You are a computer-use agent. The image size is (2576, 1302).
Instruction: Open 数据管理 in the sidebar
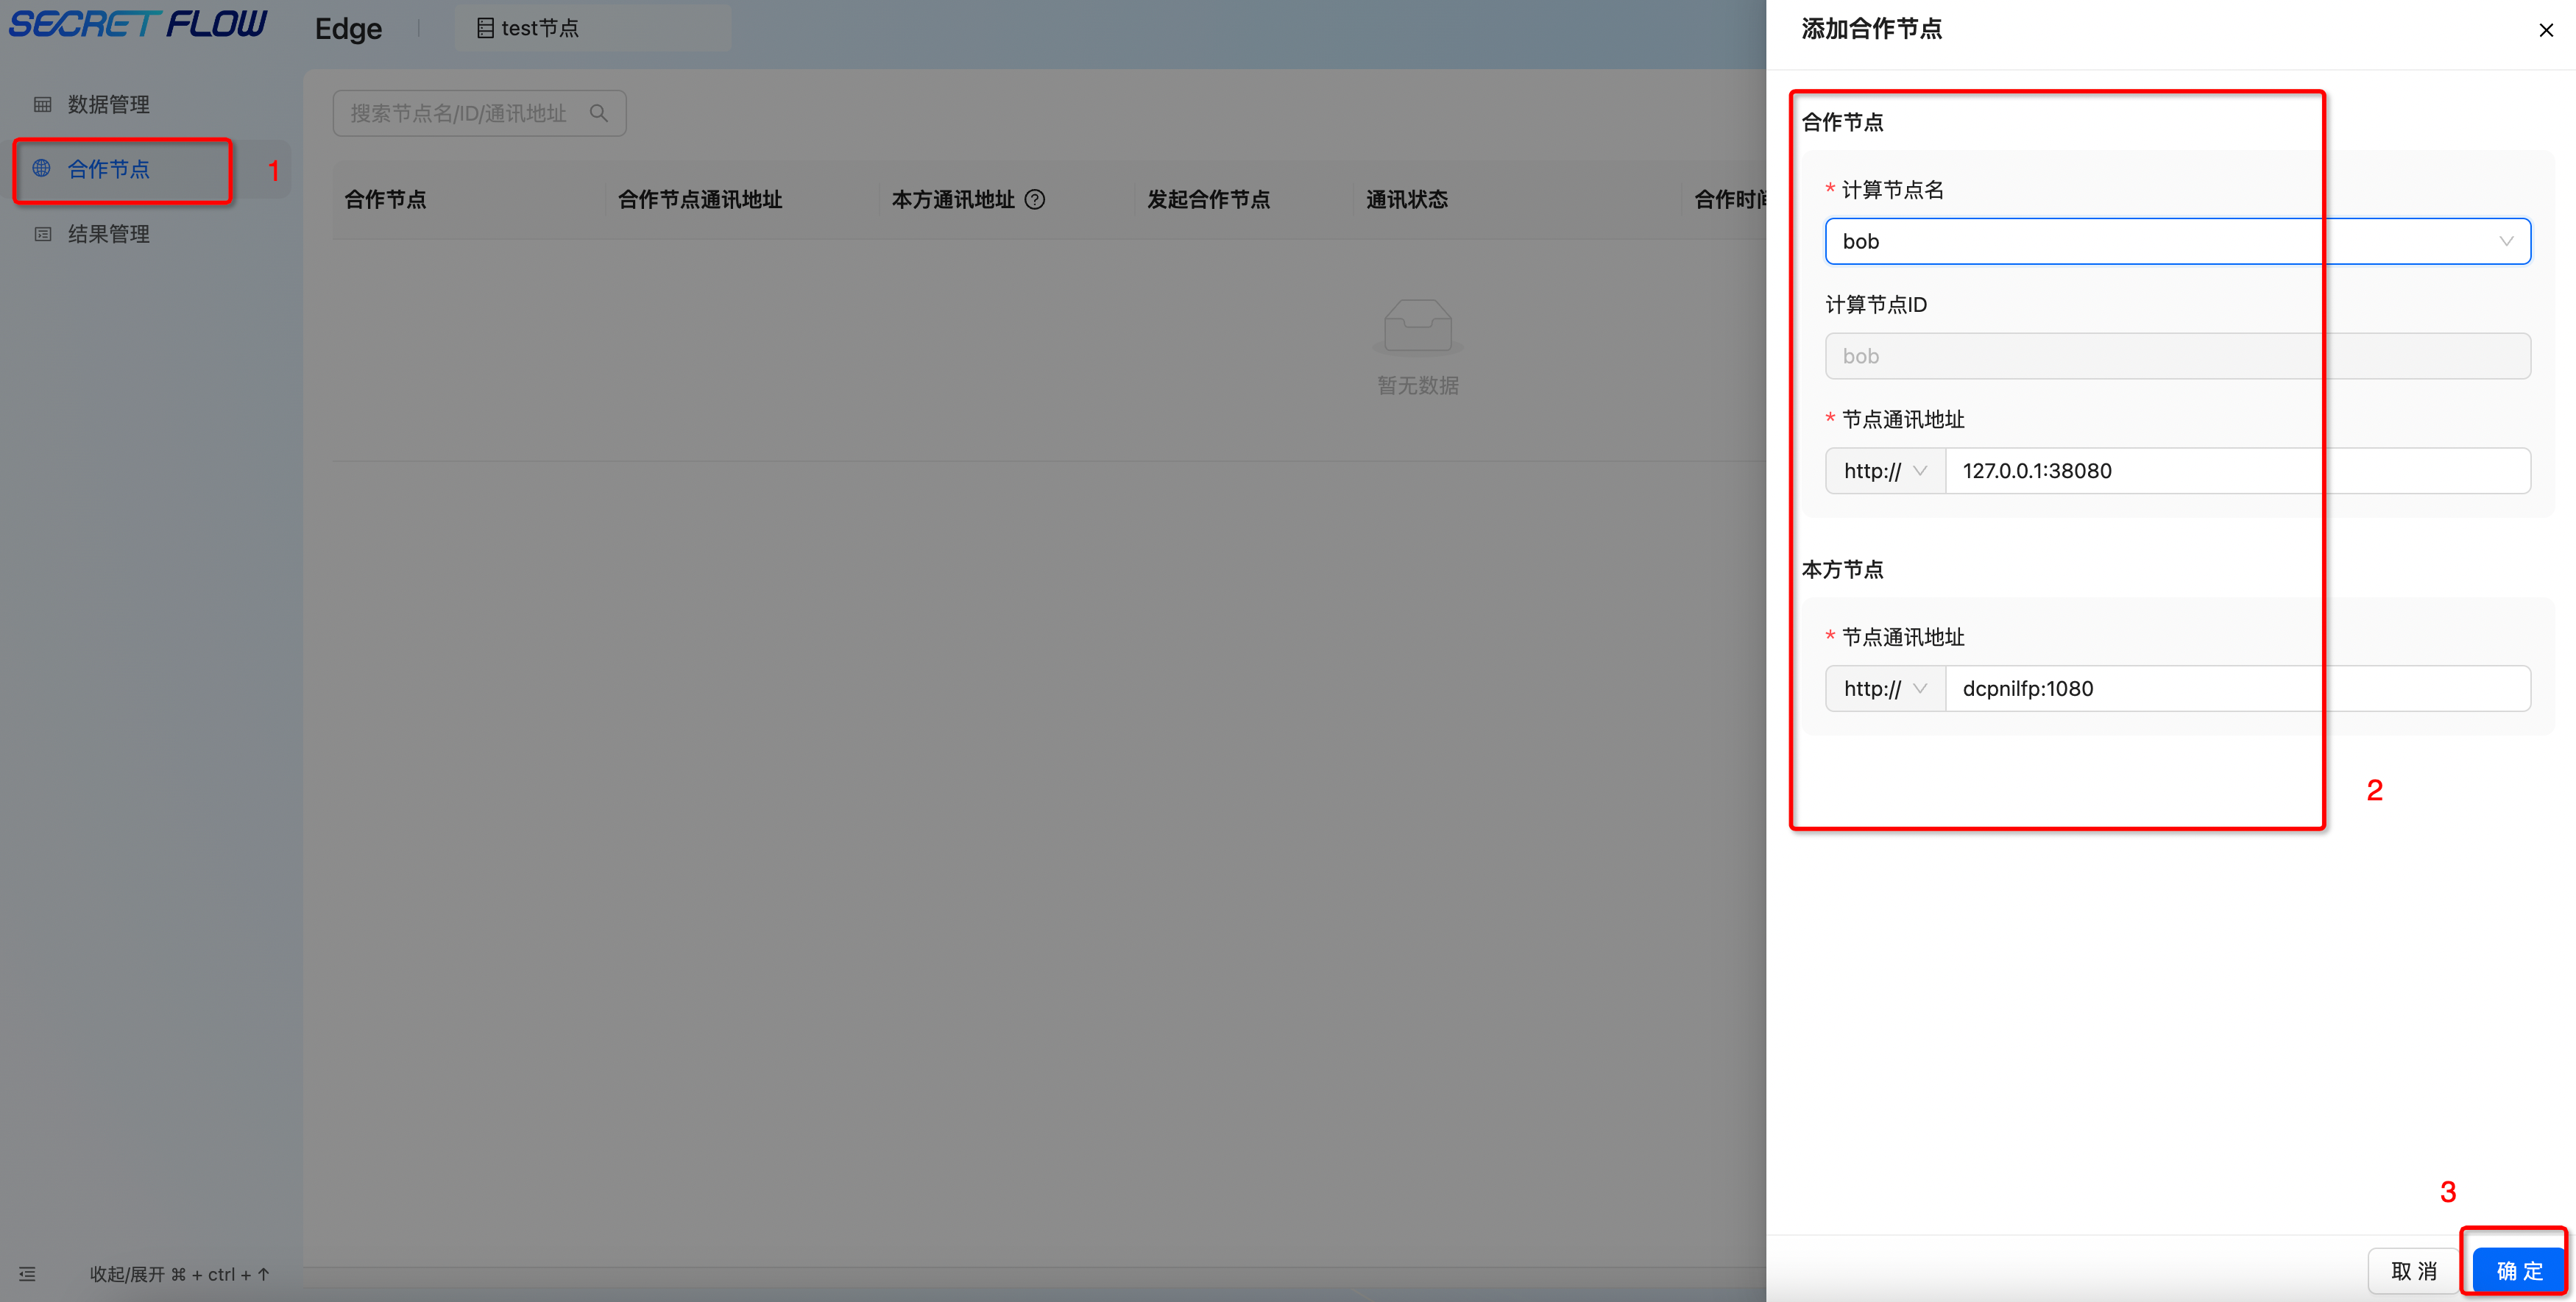(x=108, y=104)
